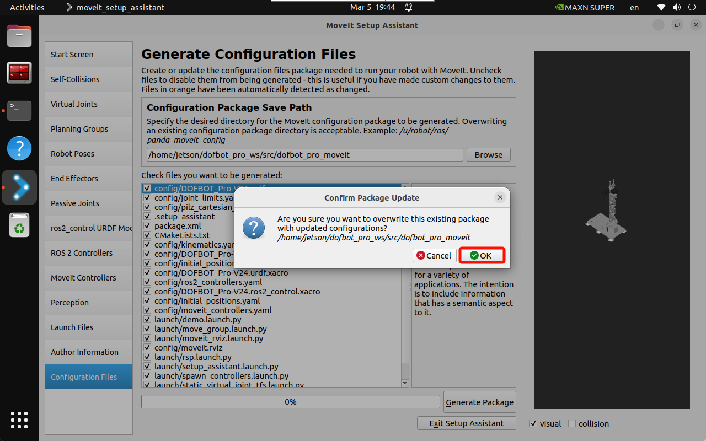Go to the MoveIt Controllers tab
This screenshot has width=706, height=441.
click(x=89, y=278)
